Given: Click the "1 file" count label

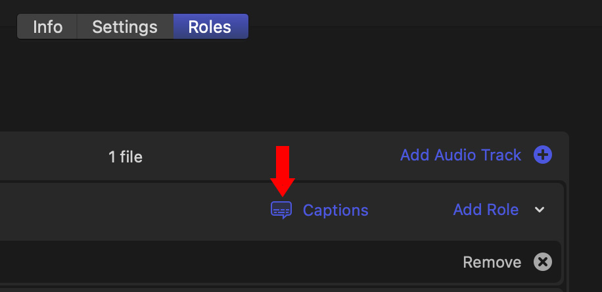Looking at the screenshot, I should 125,157.
